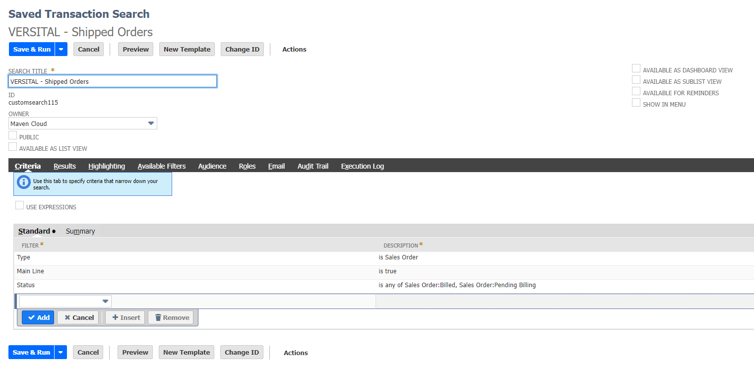Image resolution: width=754 pixels, height=369 pixels.
Task: Click into the Search Title text field
Action: (x=113, y=81)
